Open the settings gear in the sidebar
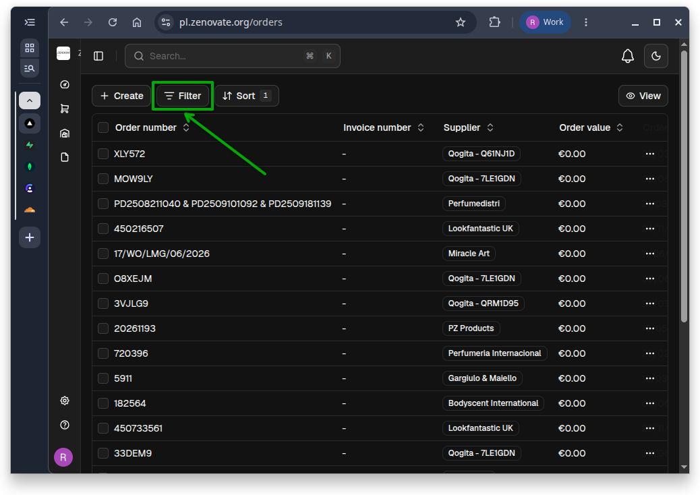The width and height of the screenshot is (700, 495). click(x=65, y=401)
